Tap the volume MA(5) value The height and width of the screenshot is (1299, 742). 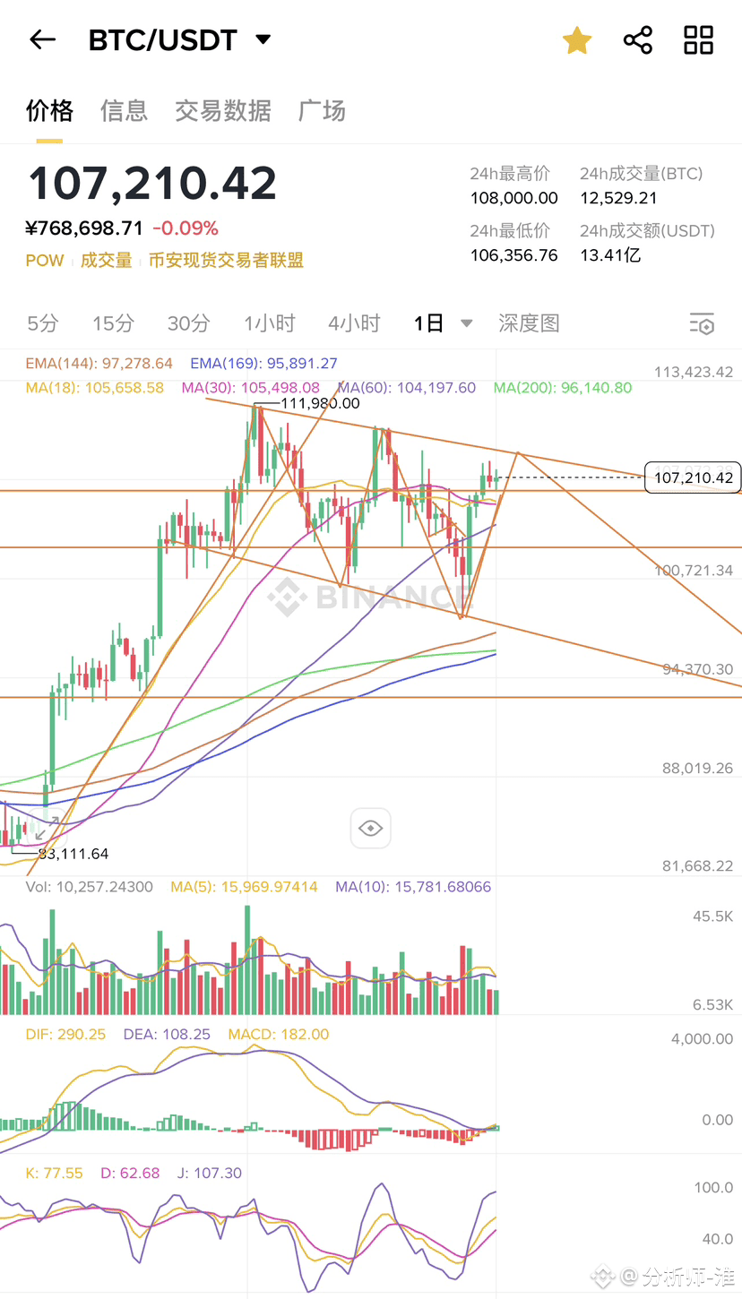245,887
